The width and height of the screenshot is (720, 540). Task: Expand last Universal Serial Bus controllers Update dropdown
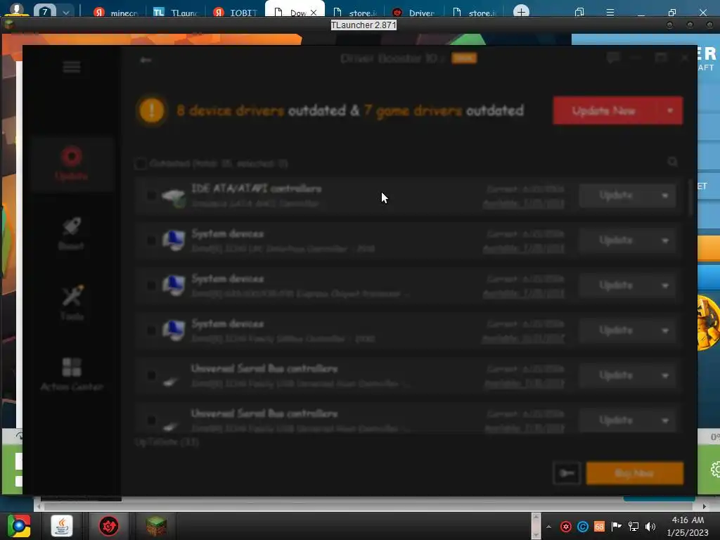point(665,420)
